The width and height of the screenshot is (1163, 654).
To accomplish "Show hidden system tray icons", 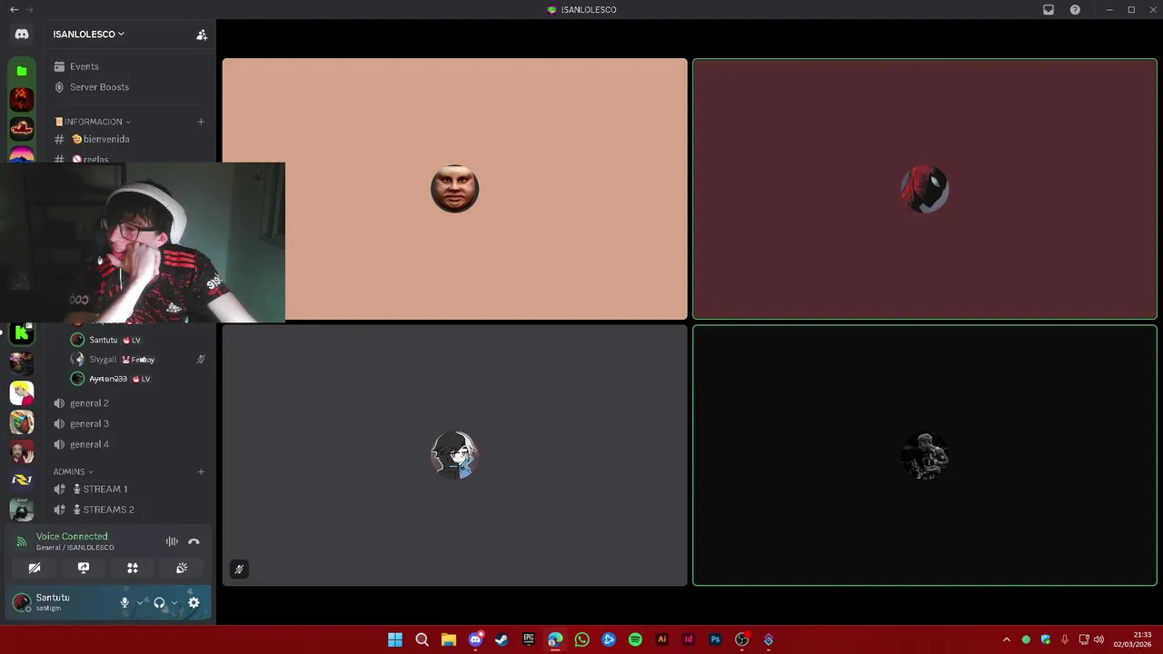I will tap(1006, 639).
